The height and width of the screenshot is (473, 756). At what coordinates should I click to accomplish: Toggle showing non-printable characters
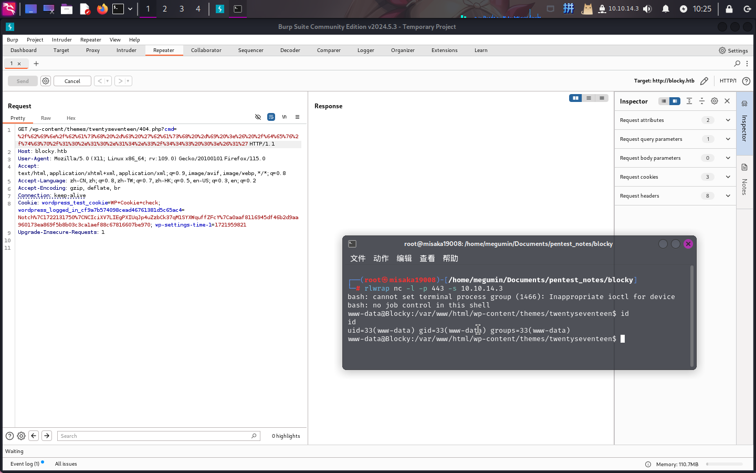(284, 117)
